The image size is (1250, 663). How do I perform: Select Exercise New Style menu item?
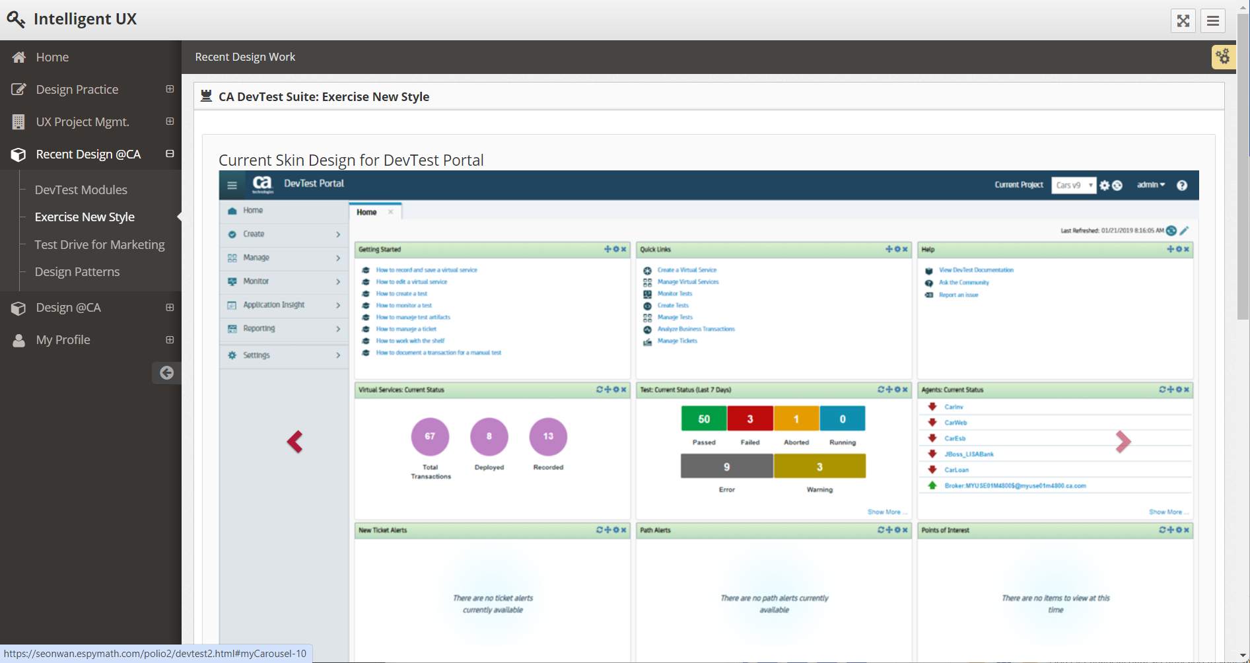pyautogui.click(x=85, y=217)
